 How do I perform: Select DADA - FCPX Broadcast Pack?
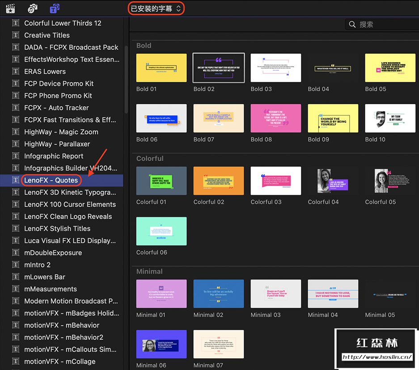61,47
